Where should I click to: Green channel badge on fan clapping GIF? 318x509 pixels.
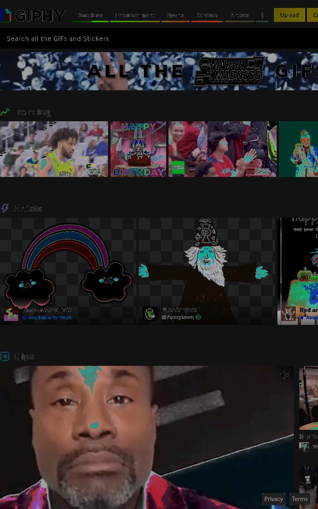[x=178, y=167]
